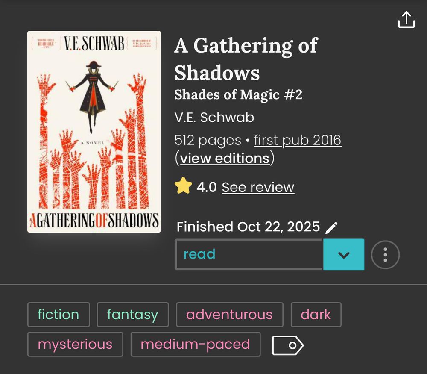This screenshot has height=374, width=427.
Task: Click the share icon at top right
Action: point(407,19)
